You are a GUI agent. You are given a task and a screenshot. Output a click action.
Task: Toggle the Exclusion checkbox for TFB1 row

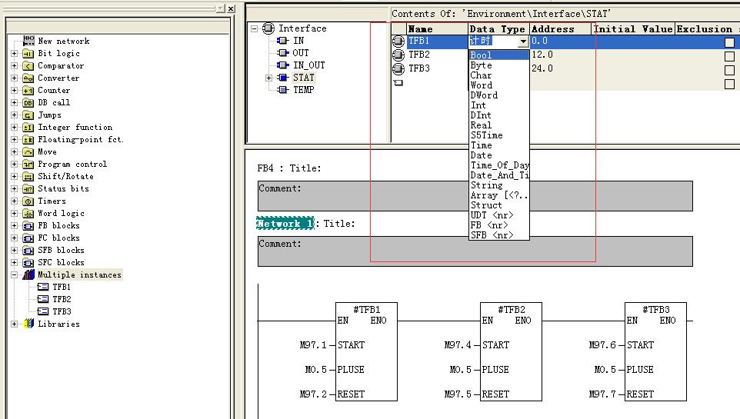[x=729, y=42]
